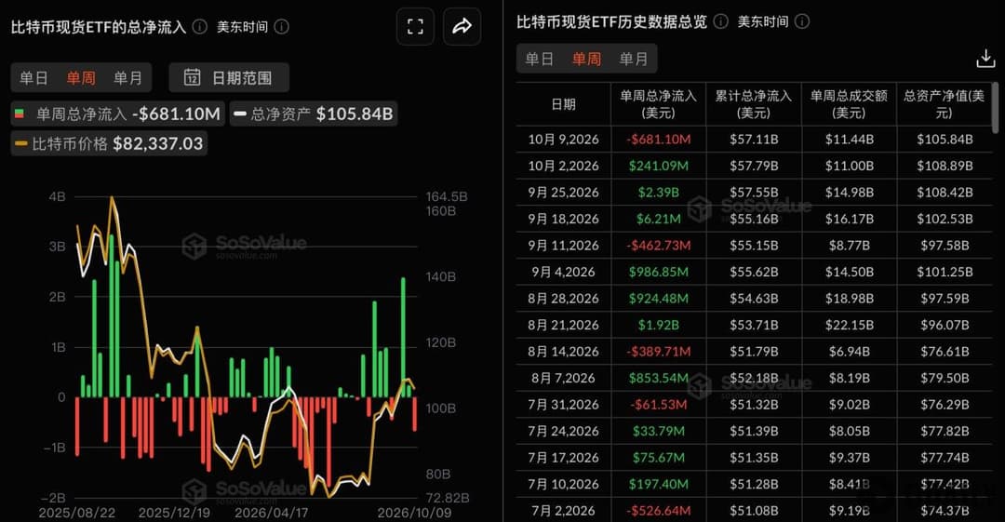Select 单周 tab in chart panel
This screenshot has width=1005, height=522.
point(81,77)
